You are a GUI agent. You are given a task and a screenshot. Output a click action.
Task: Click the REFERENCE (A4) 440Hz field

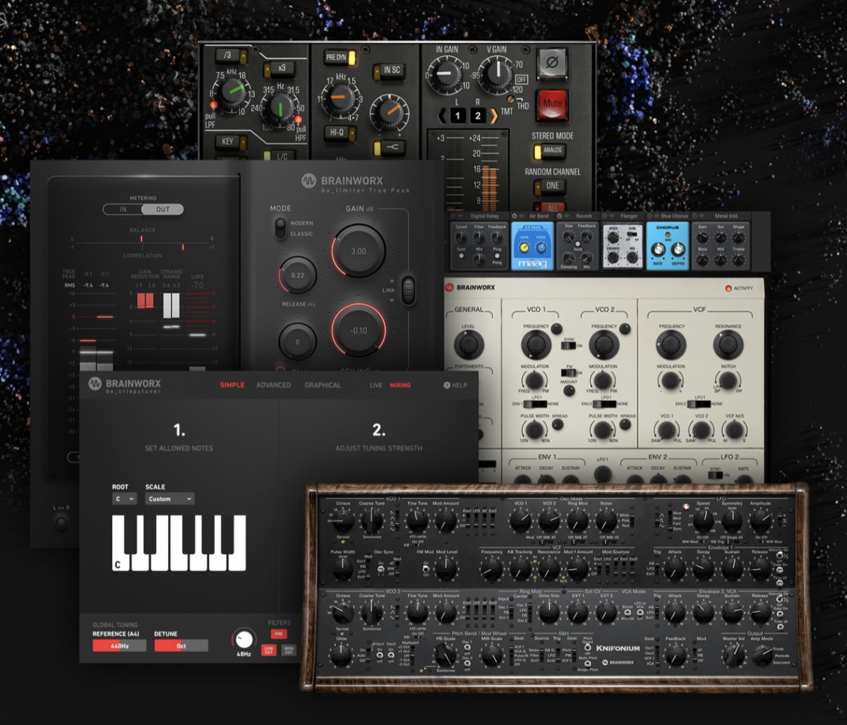pos(119,645)
